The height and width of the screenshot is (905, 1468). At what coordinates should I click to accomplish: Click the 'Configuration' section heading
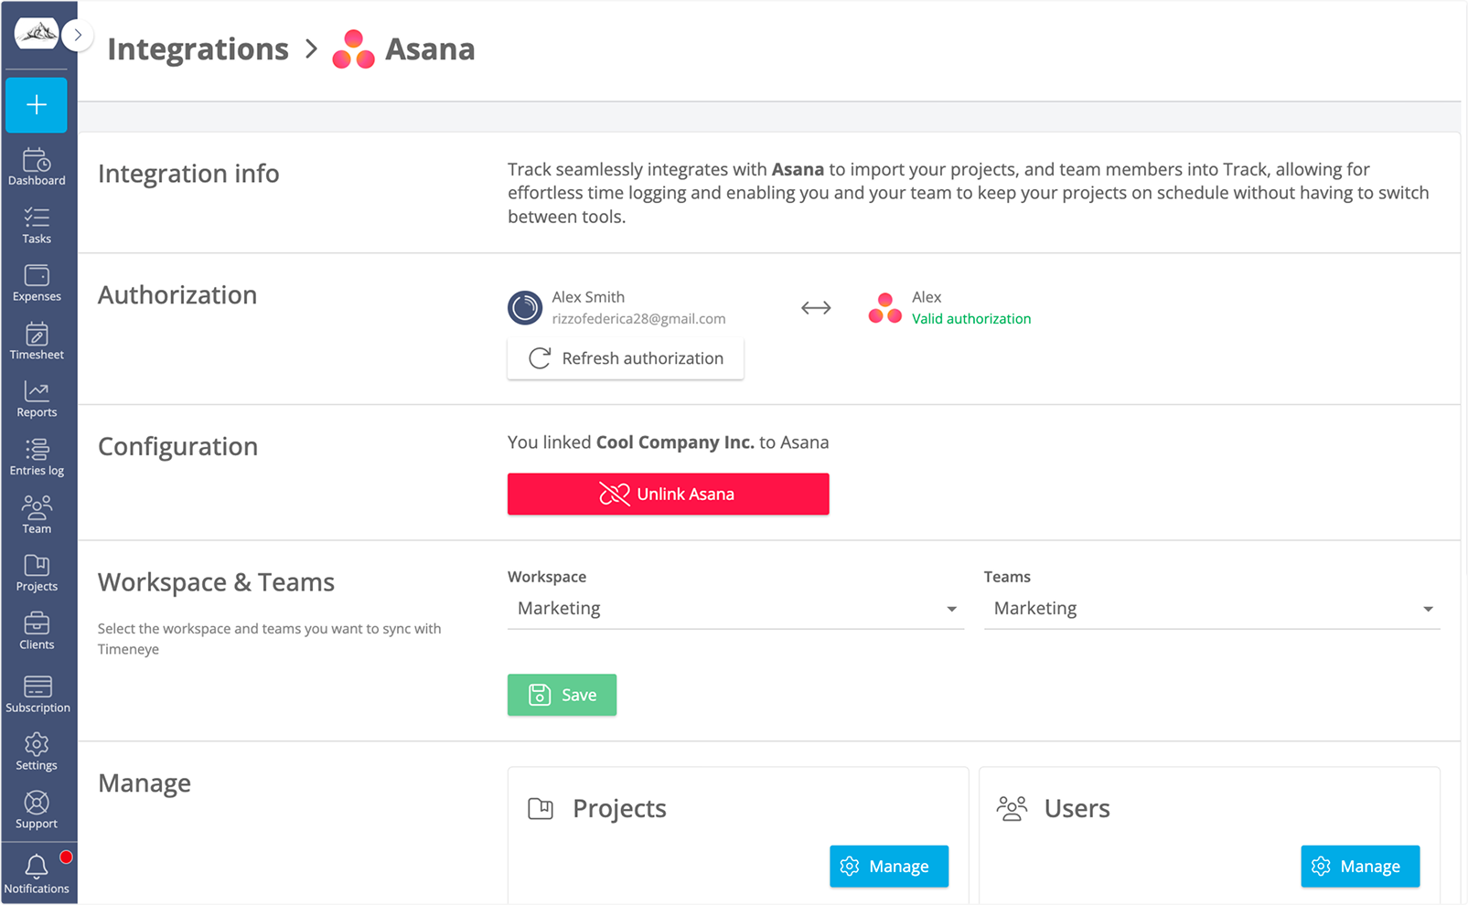177,447
